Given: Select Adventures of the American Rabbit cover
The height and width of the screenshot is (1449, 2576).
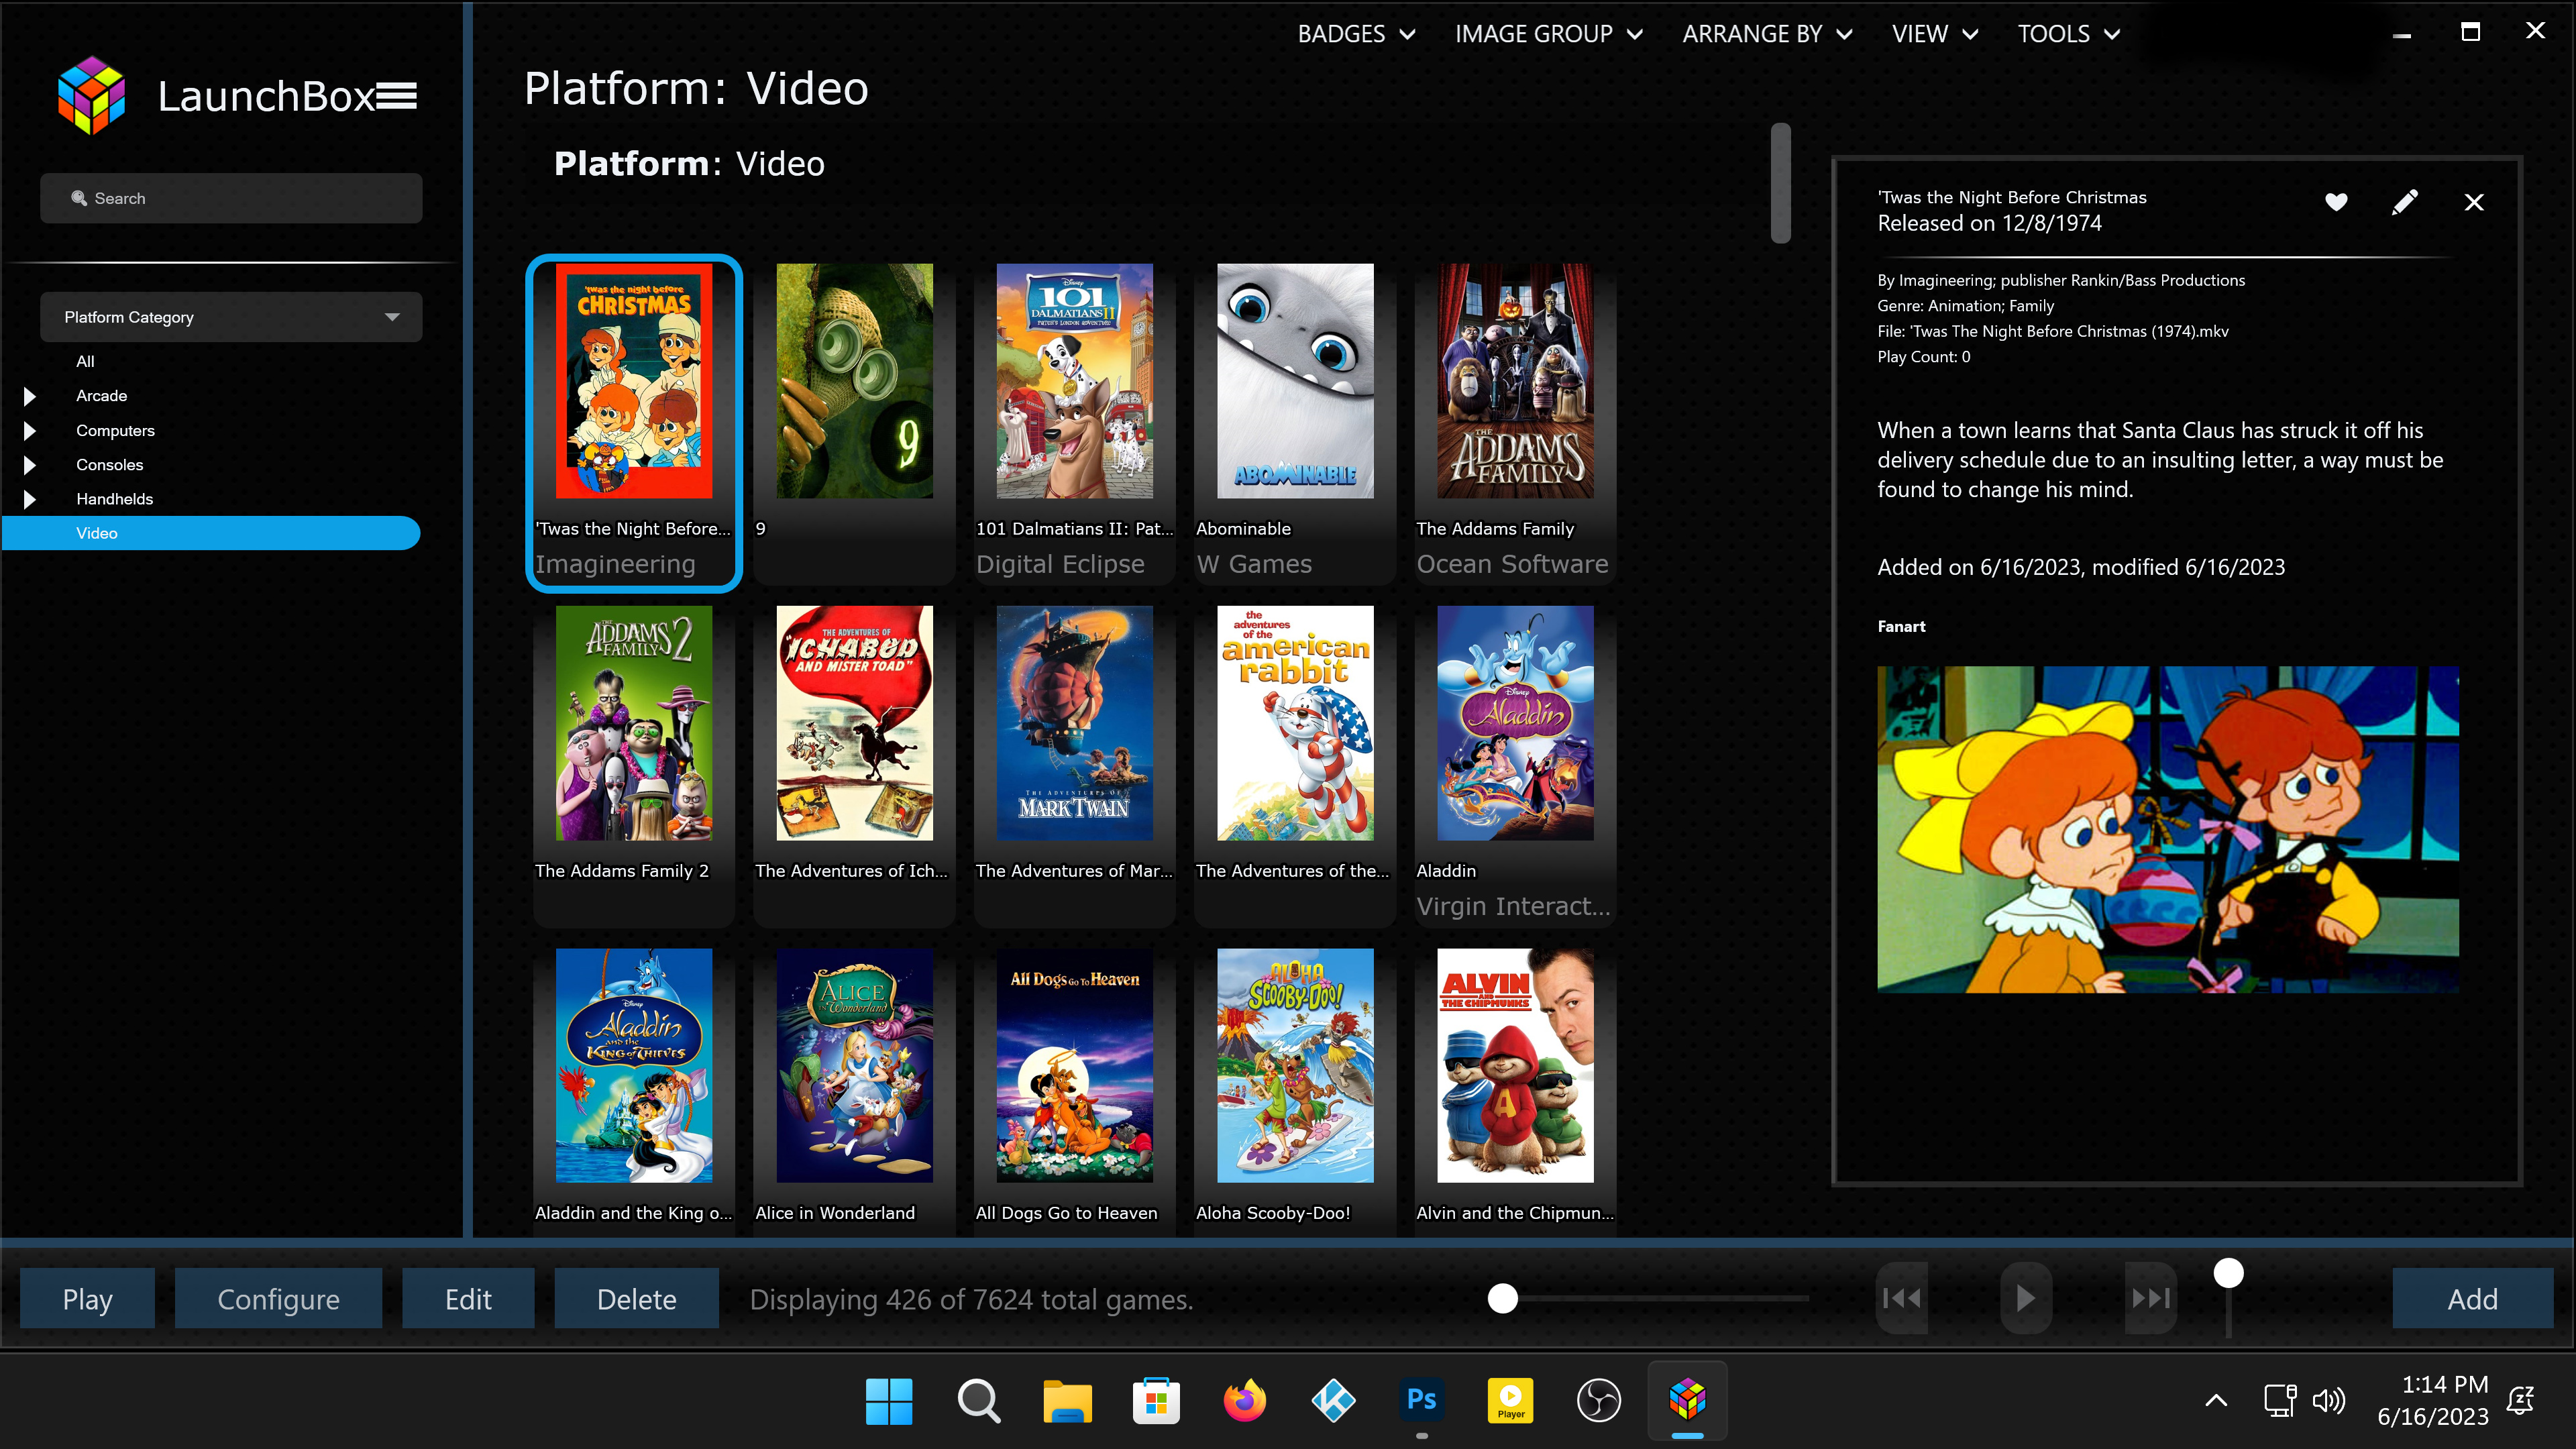Looking at the screenshot, I should pos(1295,723).
